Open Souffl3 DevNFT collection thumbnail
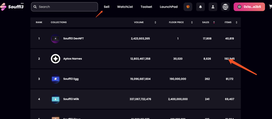This screenshot has height=119, width=272. pos(55,38)
